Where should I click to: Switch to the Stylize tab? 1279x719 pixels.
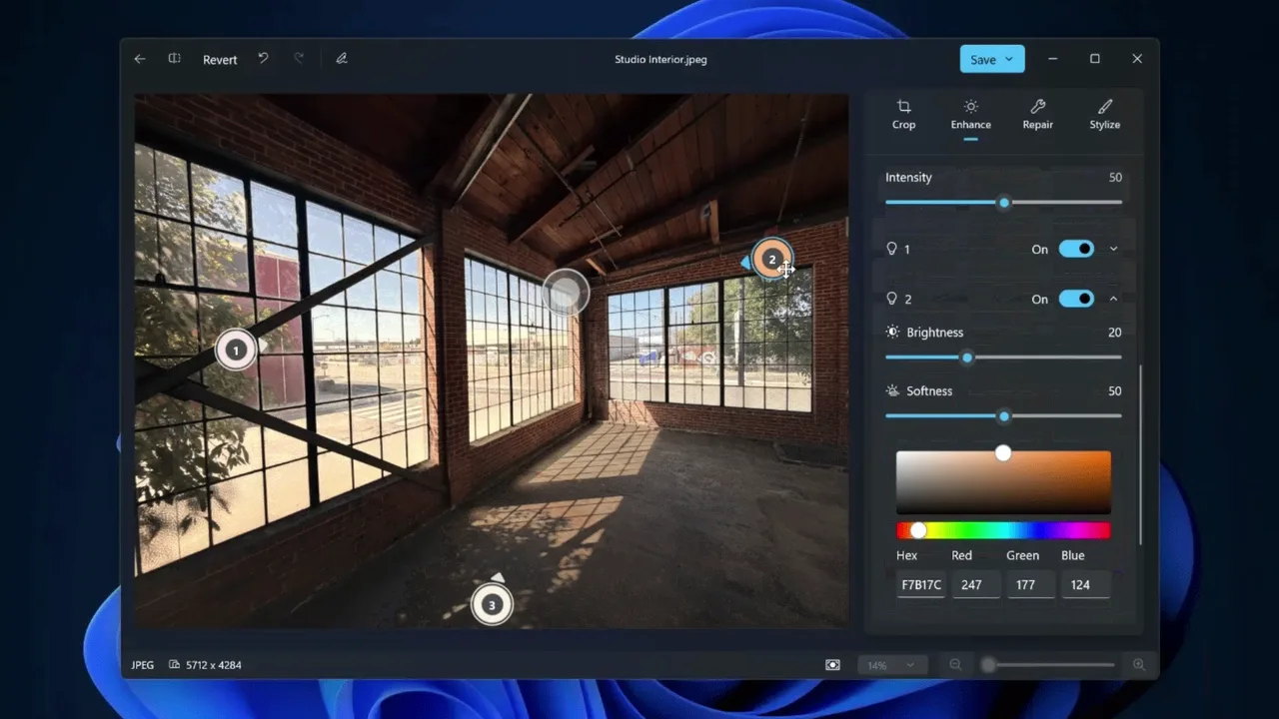tap(1105, 115)
